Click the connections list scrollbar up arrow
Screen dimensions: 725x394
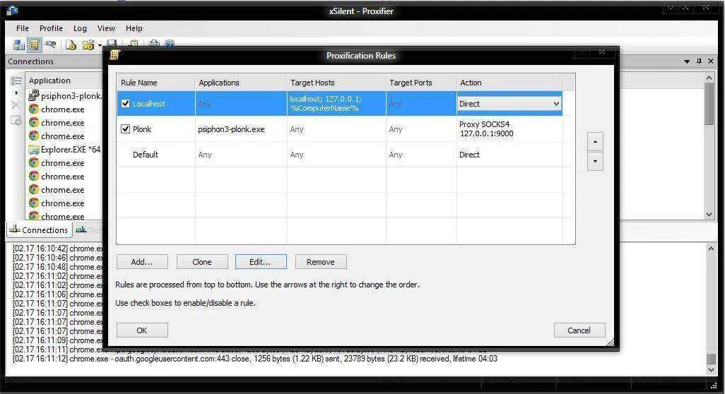point(709,78)
